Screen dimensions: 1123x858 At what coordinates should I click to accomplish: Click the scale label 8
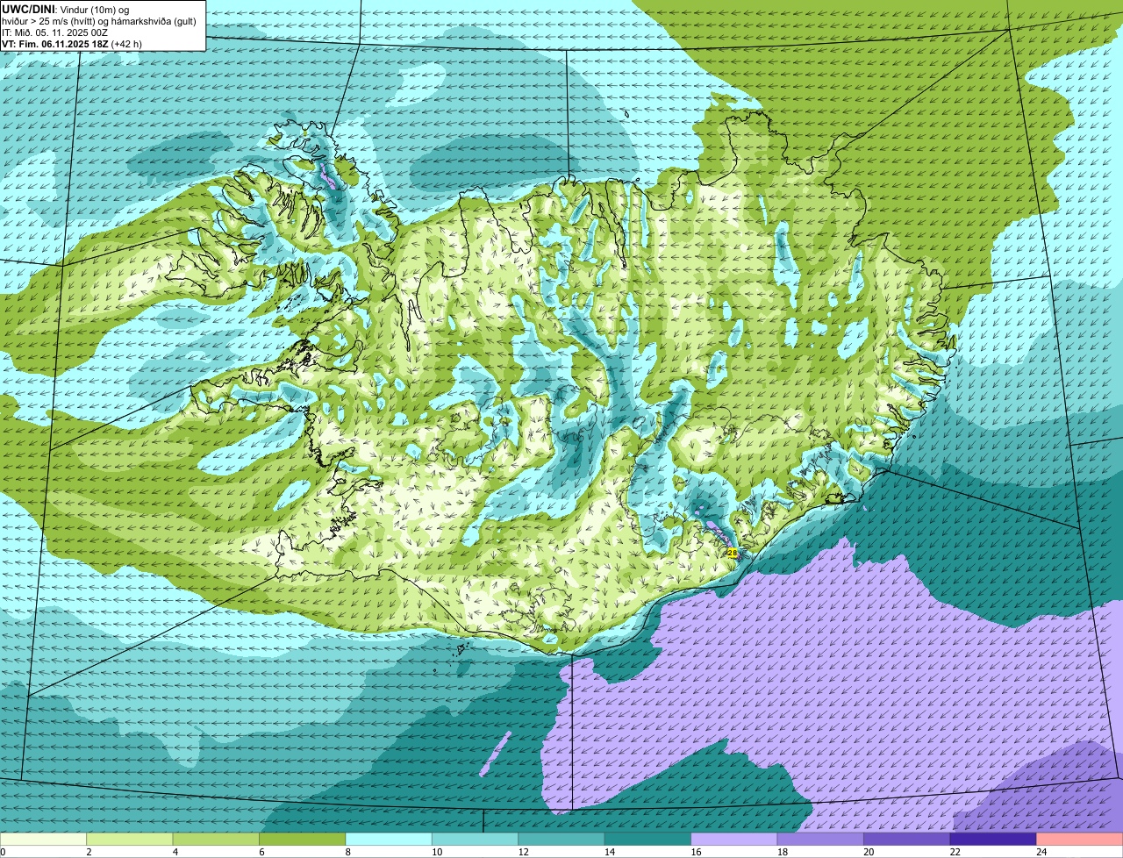tap(348, 852)
